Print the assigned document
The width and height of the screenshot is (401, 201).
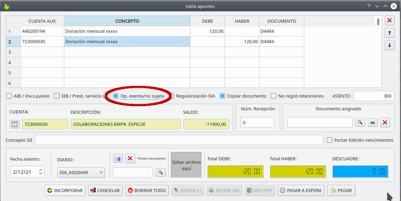(373, 123)
